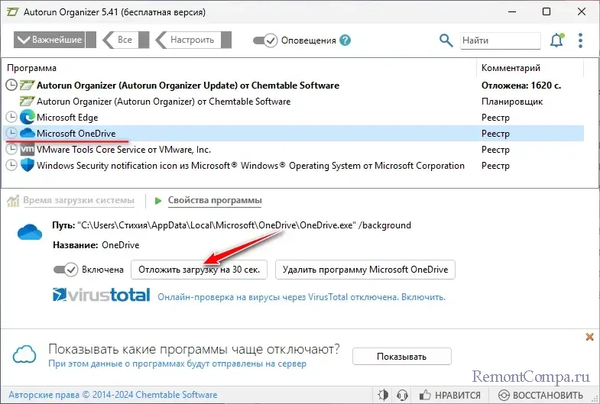Screen dimensions: 600x404
Task: Click the clock icon beside Microsoft OneDrive
Action: [11, 134]
